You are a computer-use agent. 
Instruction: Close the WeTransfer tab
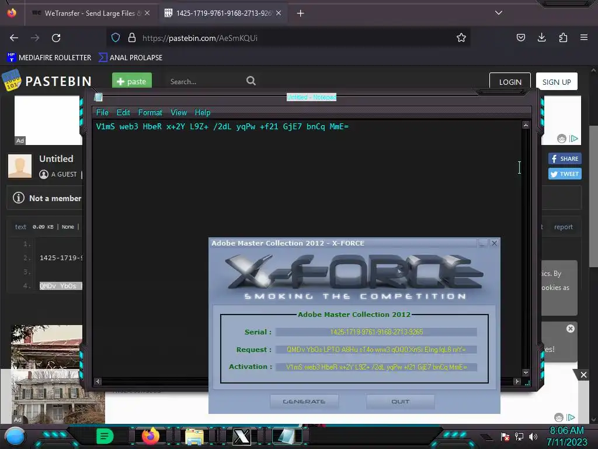tap(147, 13)
